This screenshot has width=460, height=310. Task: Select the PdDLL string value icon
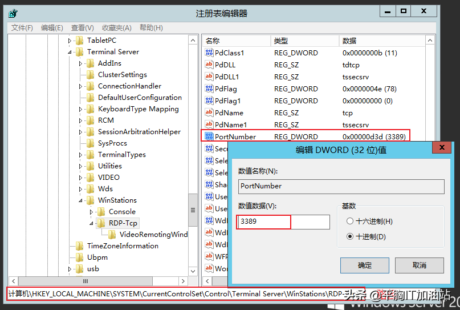click(209, 65)
